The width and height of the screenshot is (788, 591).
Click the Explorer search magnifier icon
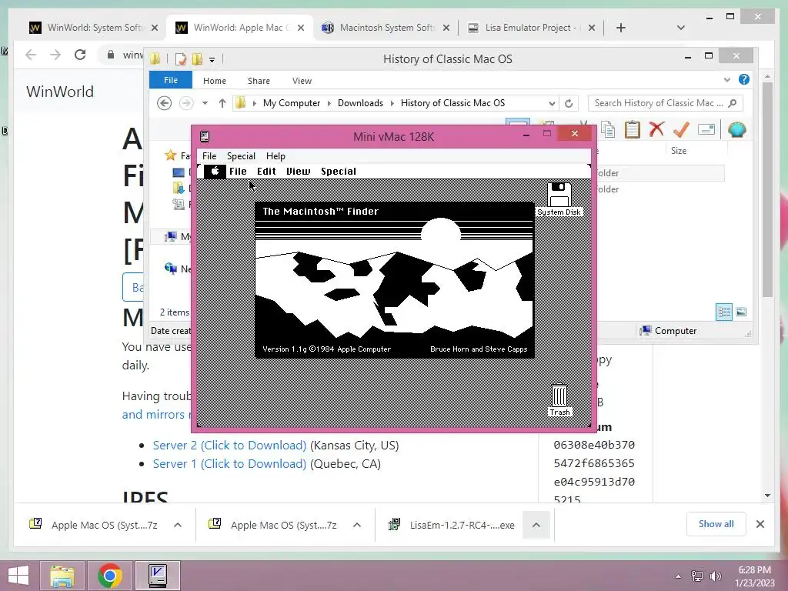(733, 103)
